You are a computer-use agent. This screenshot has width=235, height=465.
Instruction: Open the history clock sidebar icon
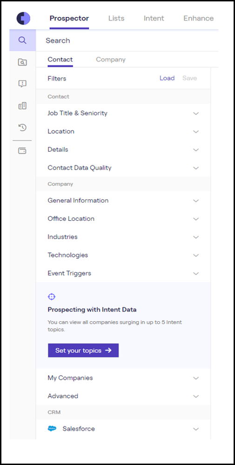coord(22,128)
